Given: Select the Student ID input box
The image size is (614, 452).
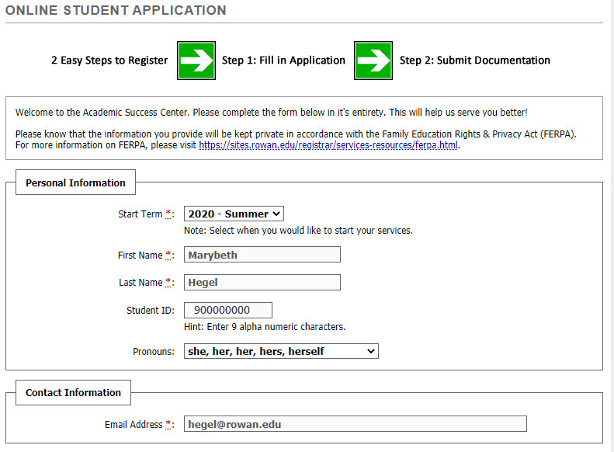Looking at the screenshot, I should [x=228, y=310].
